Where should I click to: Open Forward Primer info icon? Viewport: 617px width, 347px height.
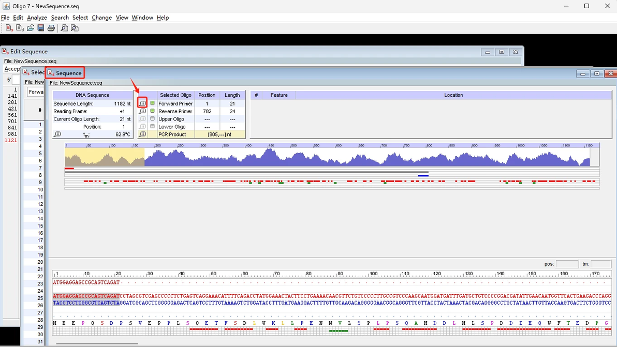(142, 103)
